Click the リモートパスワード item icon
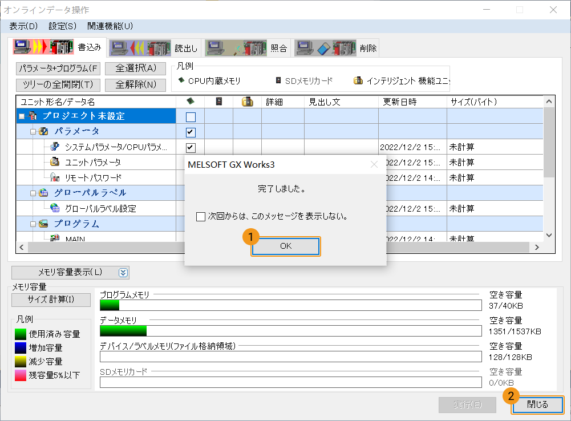This screenshot has width=571, height=421. point(55,177)
